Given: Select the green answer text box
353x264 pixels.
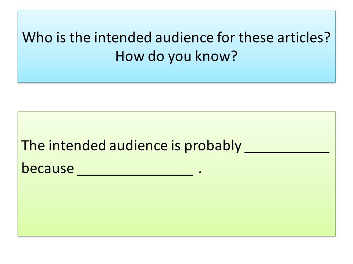Looking at the screenshot, I should (x=176, y=173).
